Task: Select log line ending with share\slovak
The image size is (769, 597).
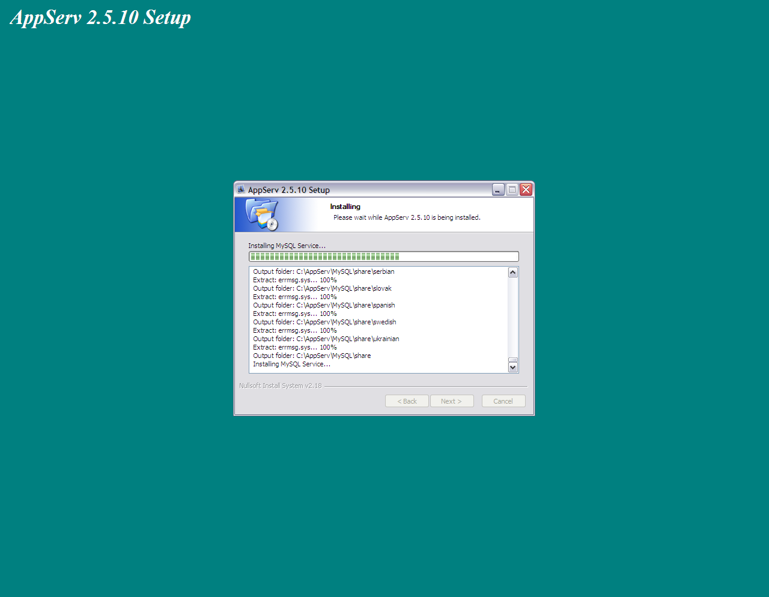Action: [x=322, y=288]
